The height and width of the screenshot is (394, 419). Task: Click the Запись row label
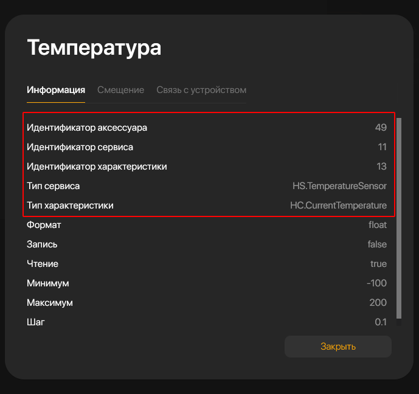pos(43,244)
